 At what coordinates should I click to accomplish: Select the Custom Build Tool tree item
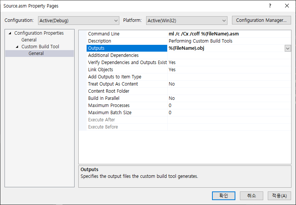pyautogui.click(x=40, y=47)
